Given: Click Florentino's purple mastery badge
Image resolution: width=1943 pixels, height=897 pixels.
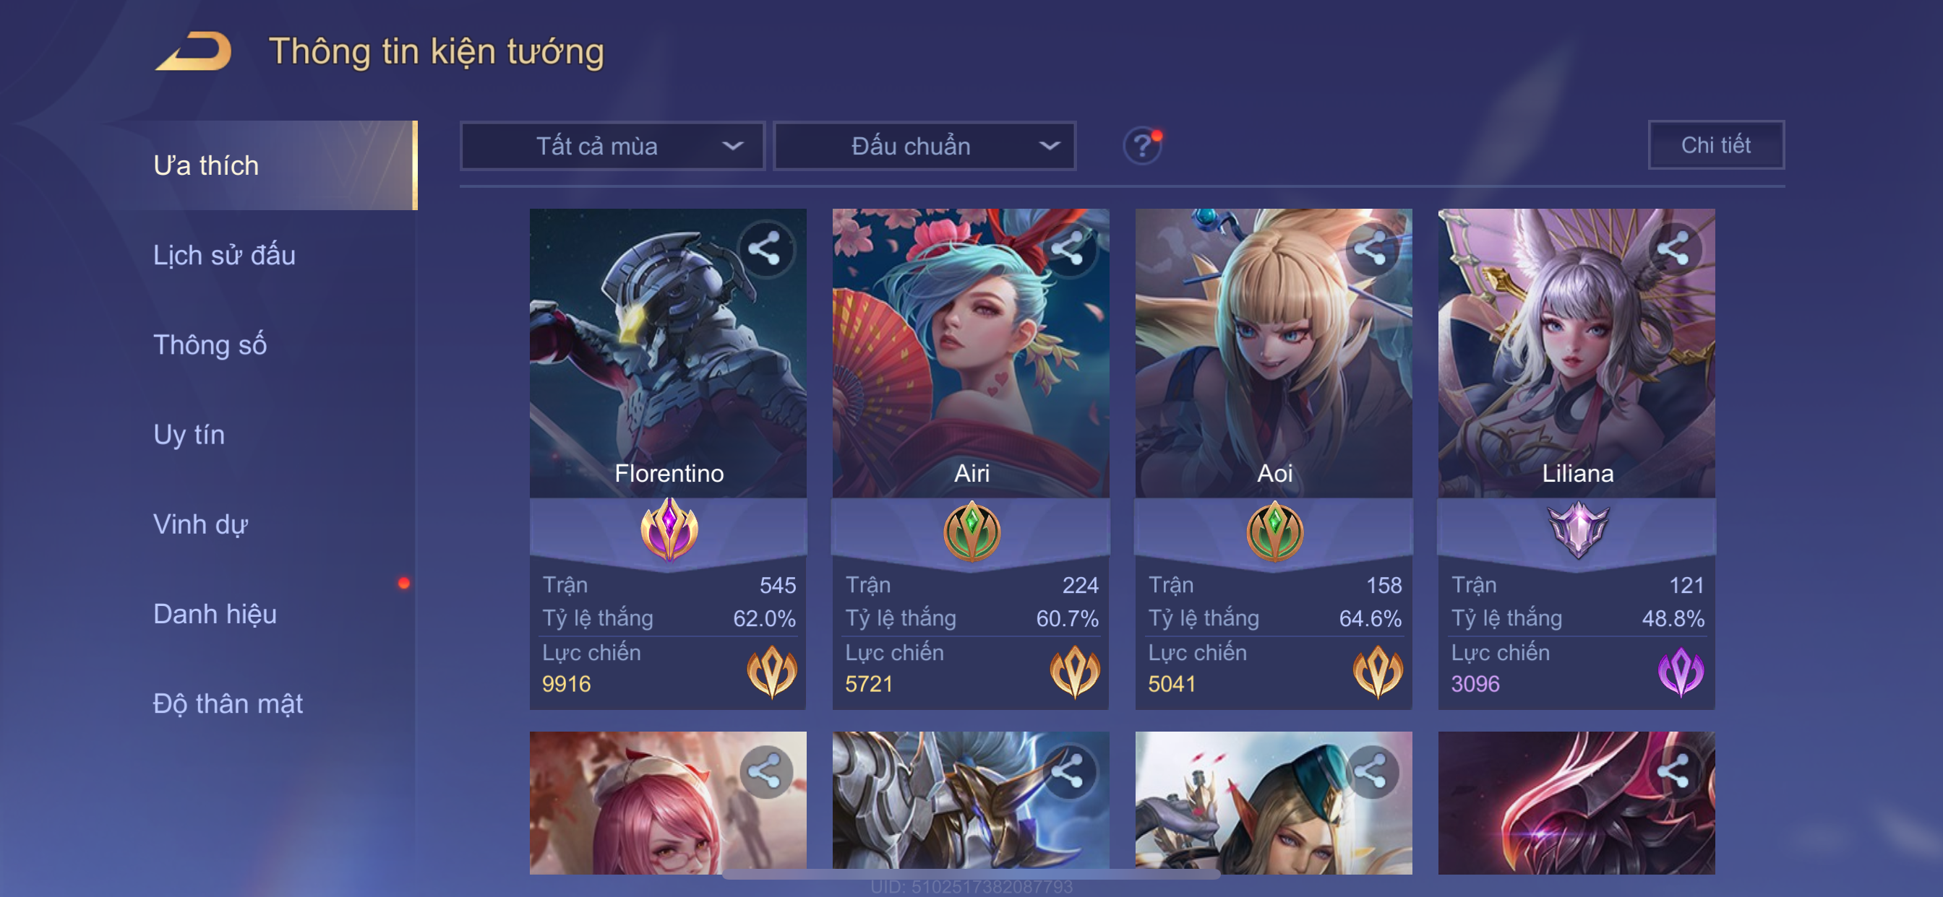Looking at the screenshot, I should [669, 530].
